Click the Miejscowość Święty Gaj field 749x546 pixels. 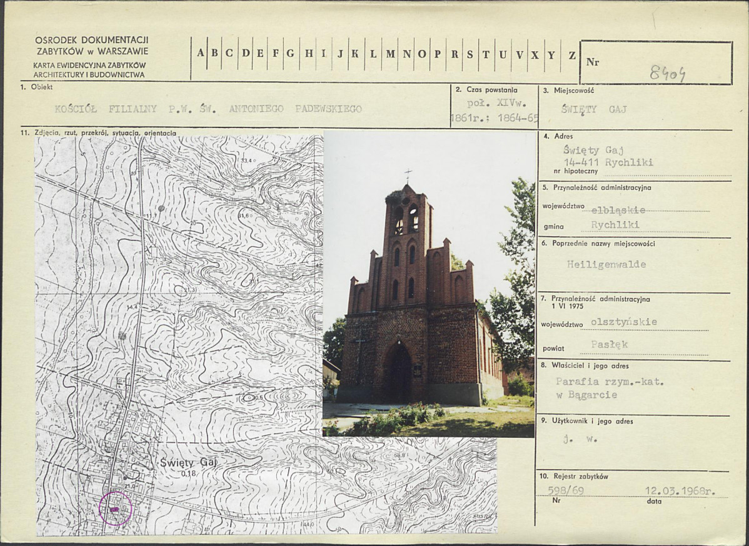594,109
